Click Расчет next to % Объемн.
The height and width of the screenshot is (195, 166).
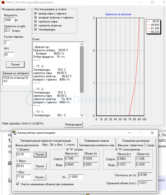40,154
